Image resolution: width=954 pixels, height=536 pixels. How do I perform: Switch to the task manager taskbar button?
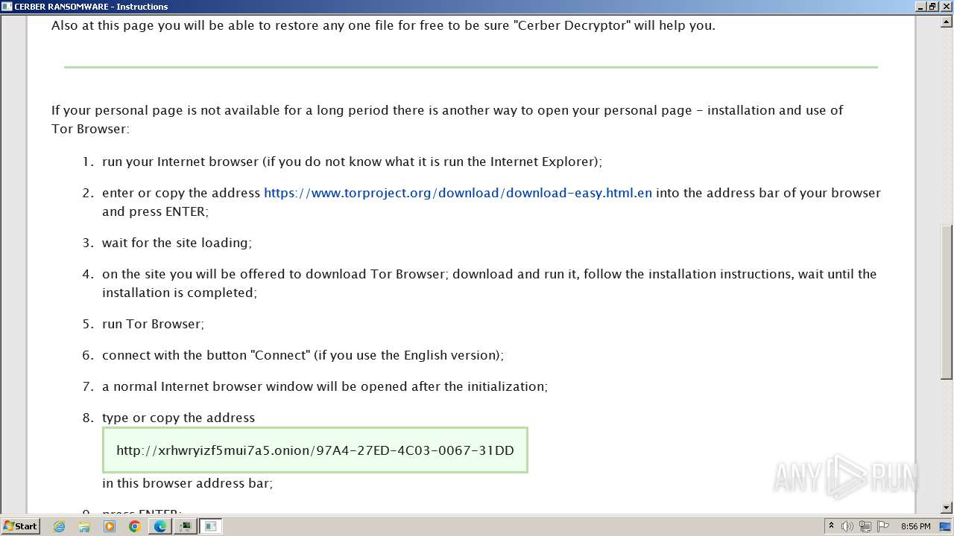pos(185,526)
